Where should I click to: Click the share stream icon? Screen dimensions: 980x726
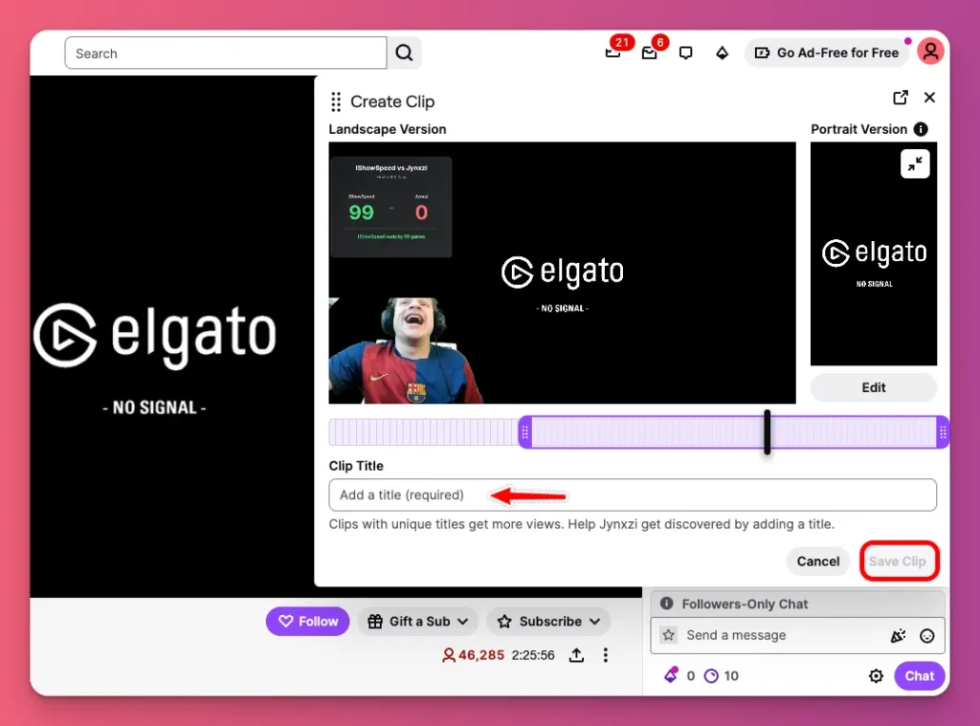click(576, 655)
